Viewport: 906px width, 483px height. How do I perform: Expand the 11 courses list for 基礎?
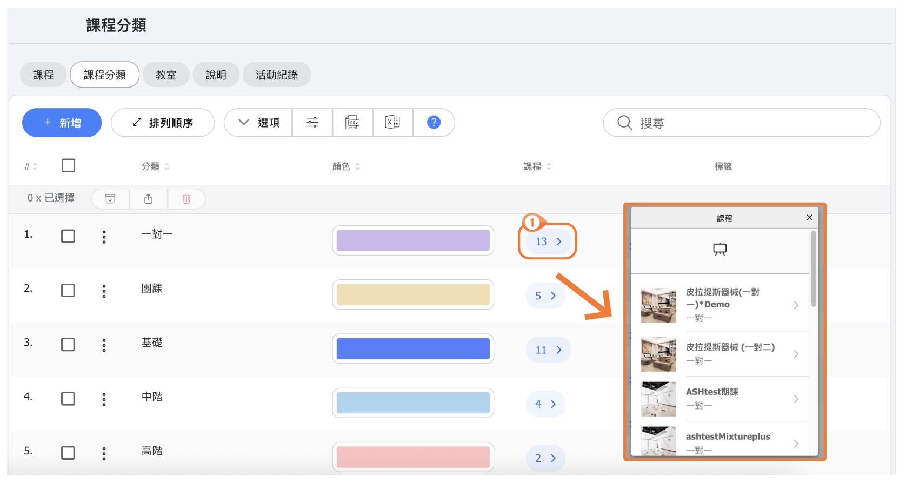pos(548,350)
